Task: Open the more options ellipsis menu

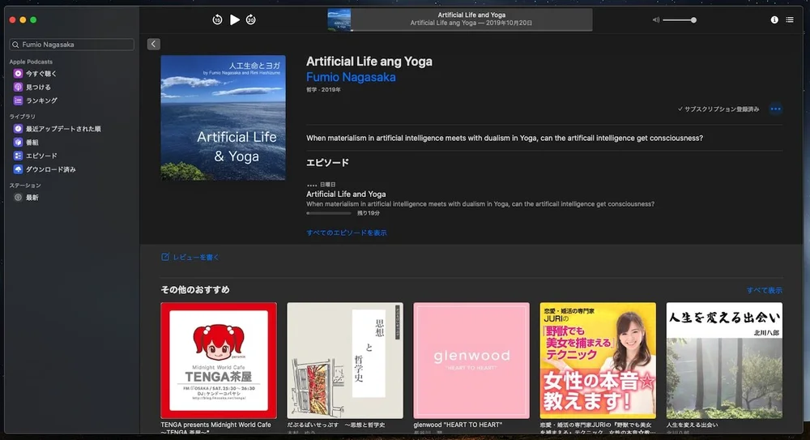Action: point(775,109)
